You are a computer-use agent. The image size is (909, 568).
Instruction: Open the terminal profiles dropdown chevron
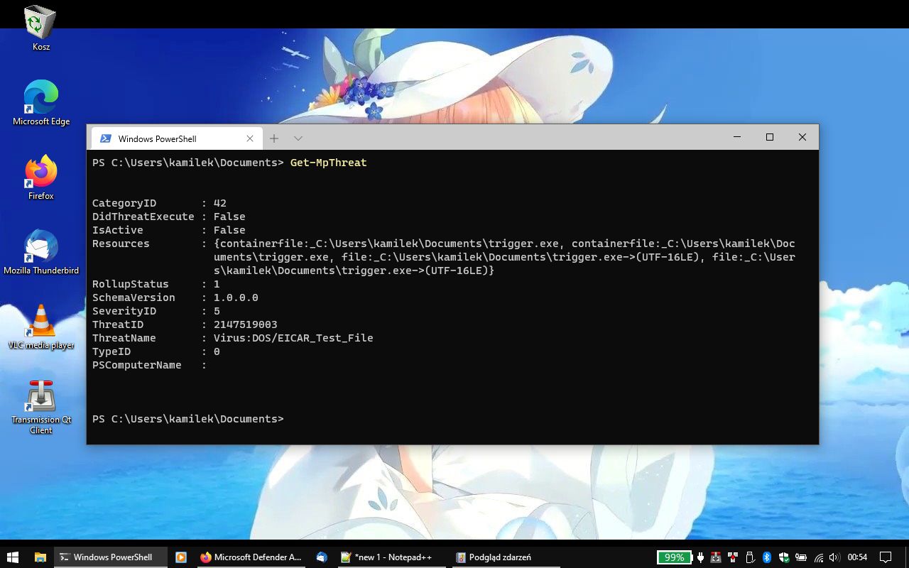click(x=298, y=138)
